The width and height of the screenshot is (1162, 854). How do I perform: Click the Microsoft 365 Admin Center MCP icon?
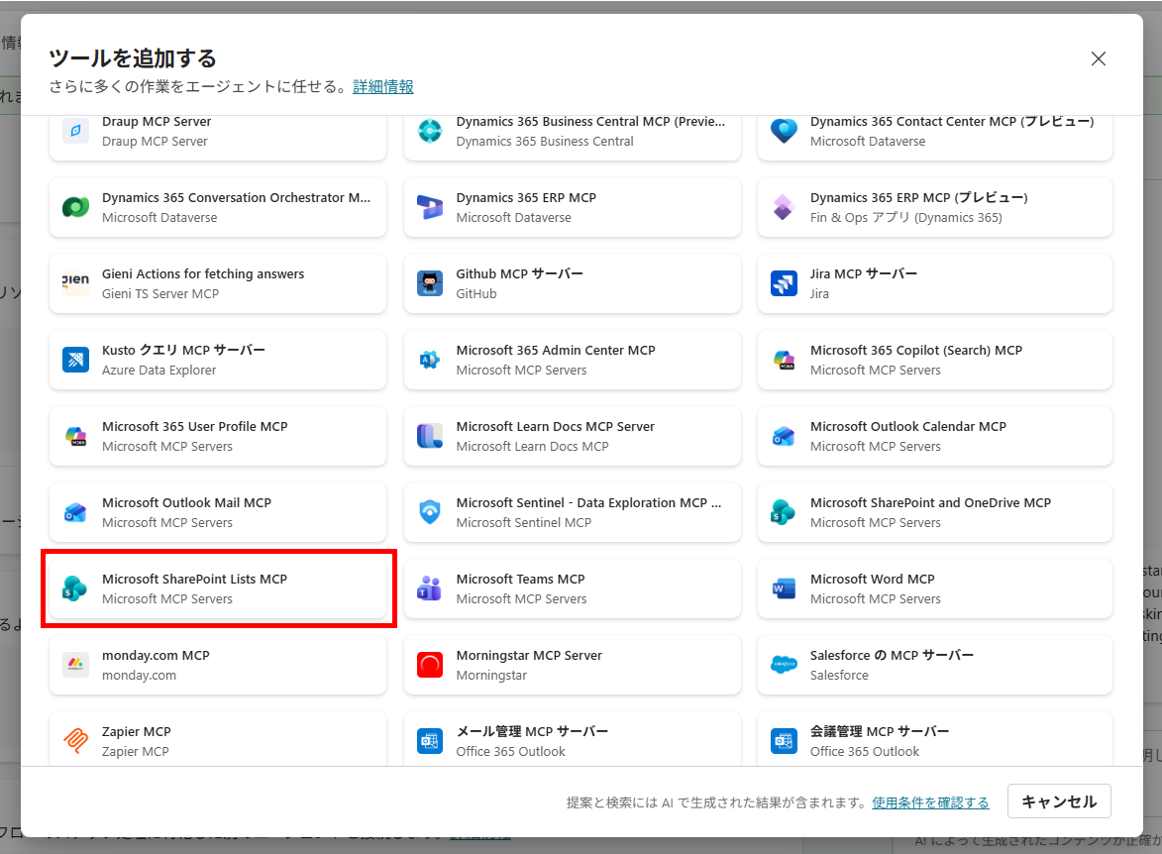pyautogui.click(x=430, y=361)
